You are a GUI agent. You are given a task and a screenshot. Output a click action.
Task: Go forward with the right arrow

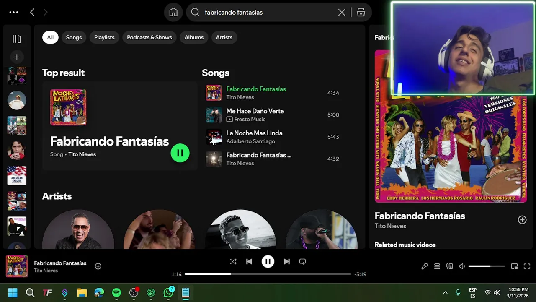[45, 12]
